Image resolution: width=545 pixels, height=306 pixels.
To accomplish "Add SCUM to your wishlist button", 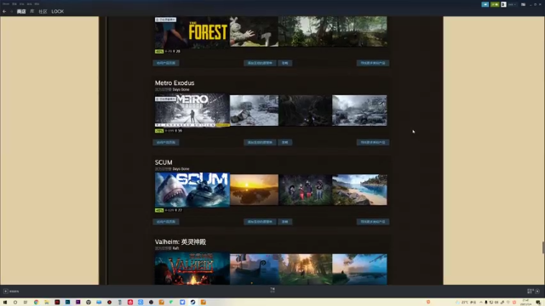I will (x=260, y=222).
